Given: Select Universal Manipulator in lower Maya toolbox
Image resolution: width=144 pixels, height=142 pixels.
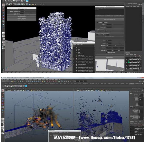Looking at the screenshot, I should point(3,107).
